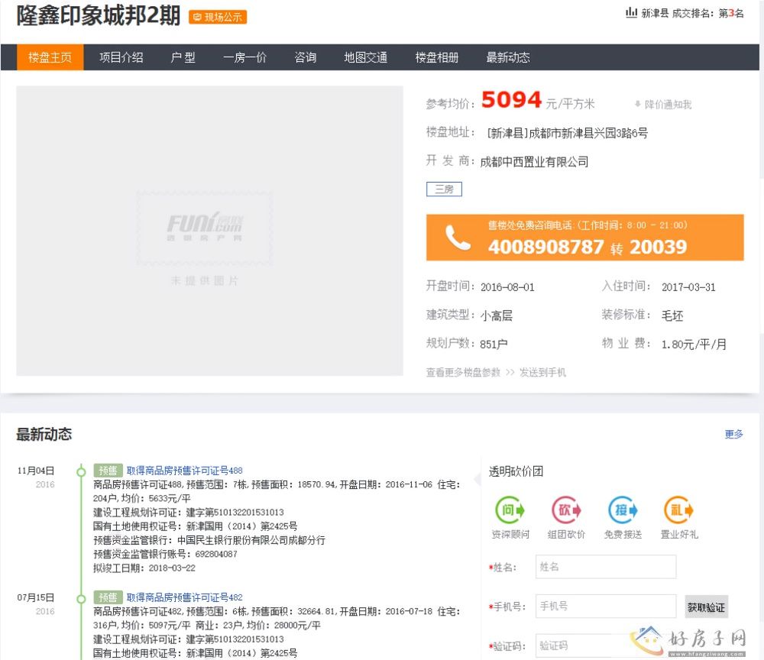
Task: Click the 隆鑫印象城邦2期 title
Action: point(99,15)
